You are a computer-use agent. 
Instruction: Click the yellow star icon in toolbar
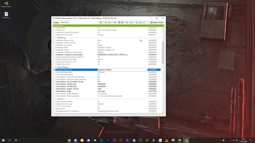[x=112, y=22]
